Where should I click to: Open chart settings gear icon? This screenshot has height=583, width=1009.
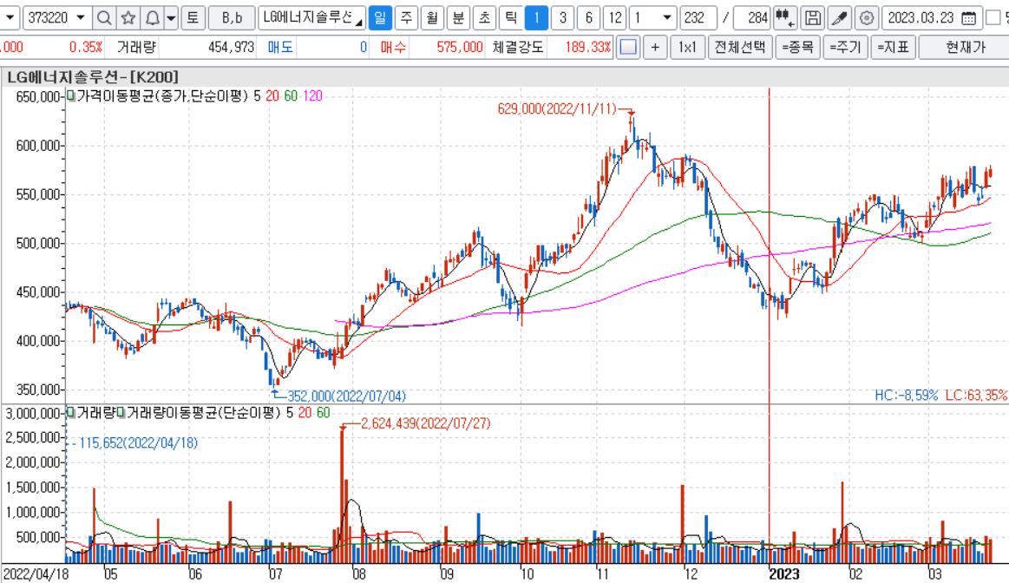(x=867, y=18)
